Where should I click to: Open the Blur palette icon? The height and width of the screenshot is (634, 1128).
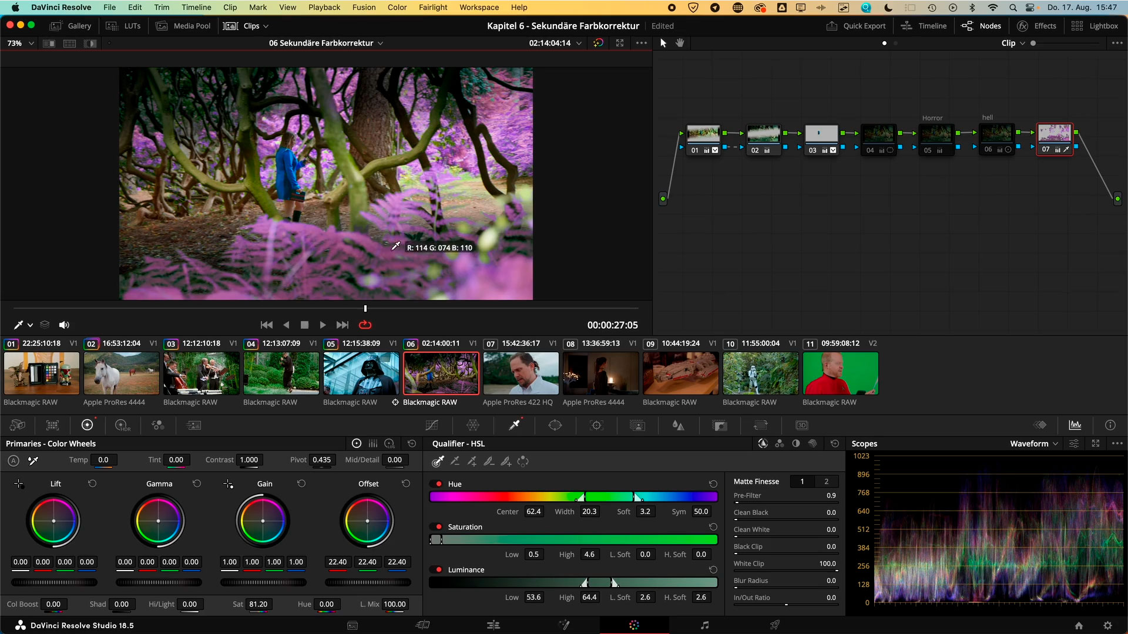coord(679,425)
